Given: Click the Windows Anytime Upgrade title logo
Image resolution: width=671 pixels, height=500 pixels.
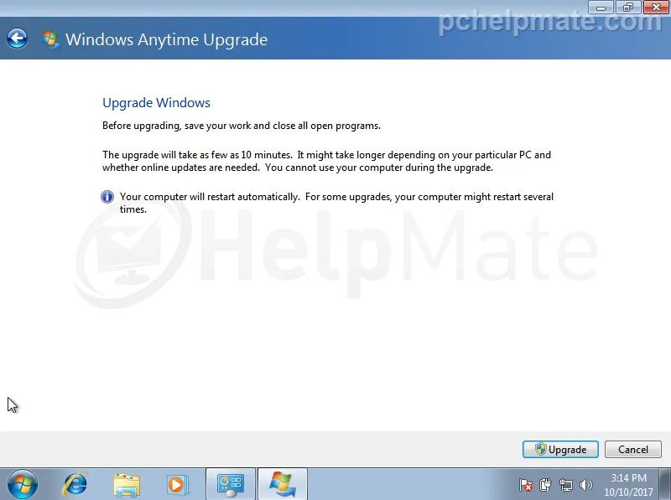Looking at the screenshot, I should tap(50, 39).
